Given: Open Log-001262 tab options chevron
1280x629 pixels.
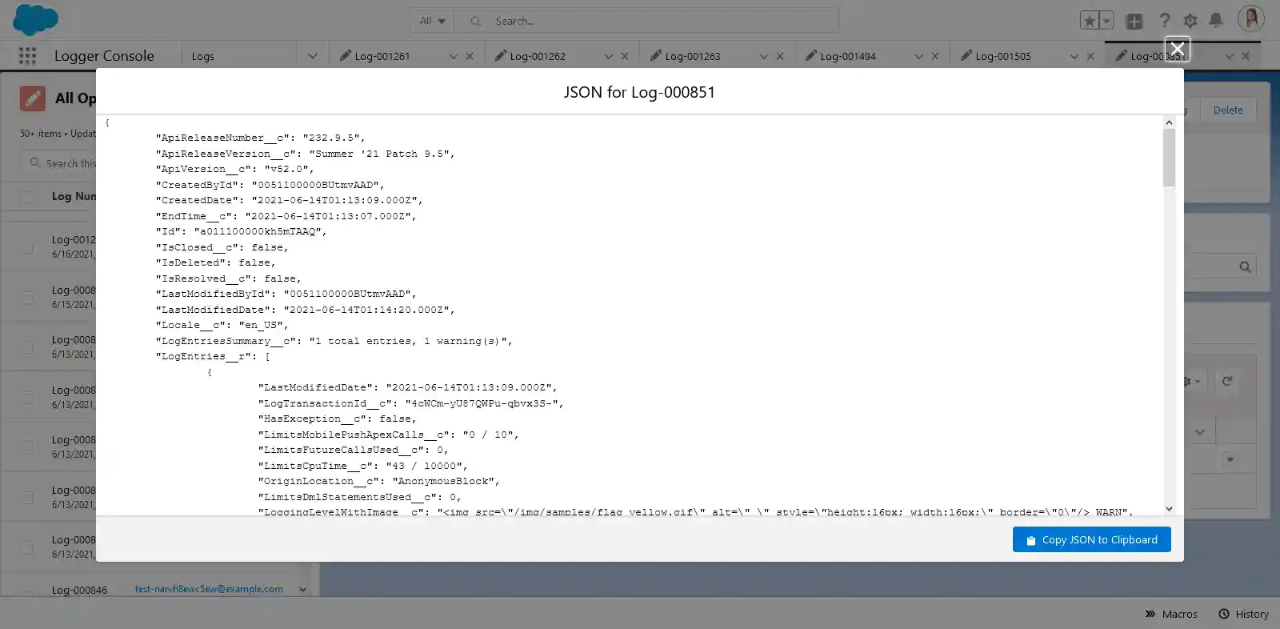Looking at the screenshot, I should tap(608, 56).
